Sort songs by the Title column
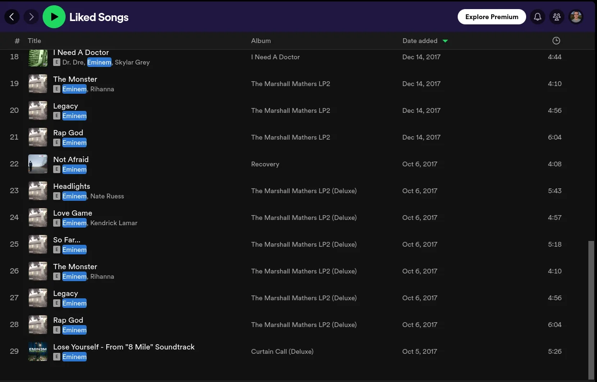The image size is (597, 382). [34, 41]
